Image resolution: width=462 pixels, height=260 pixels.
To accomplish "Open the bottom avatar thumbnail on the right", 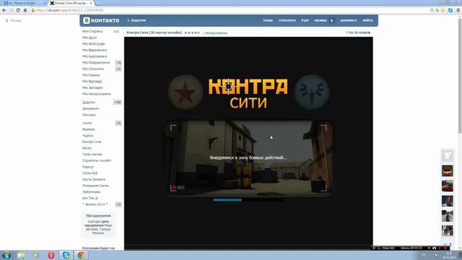I will [448, 230].
